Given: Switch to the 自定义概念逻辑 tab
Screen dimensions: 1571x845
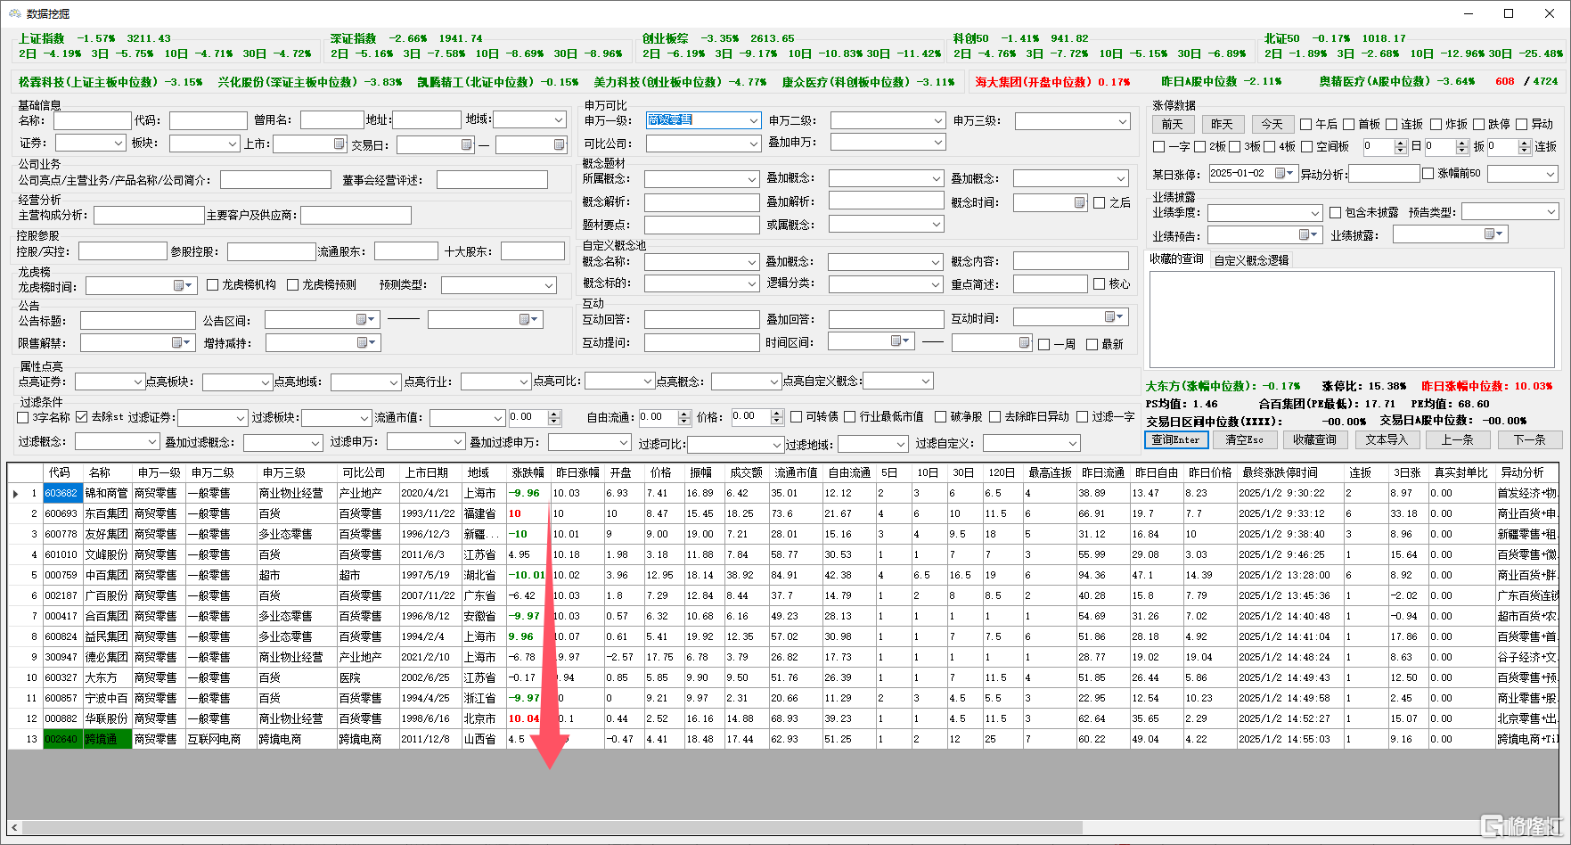Looking at the screenshot, I should click(x=1251, y=260).
